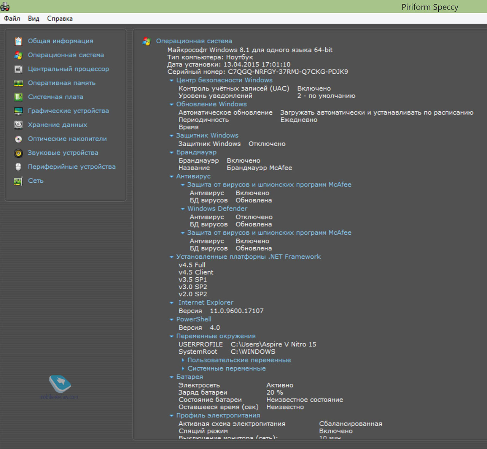Open the Файл menu
487x449 pixels.
(12, 19)
